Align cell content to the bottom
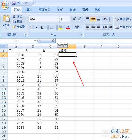Screen dimensions: 132x140 pos(98,19)
